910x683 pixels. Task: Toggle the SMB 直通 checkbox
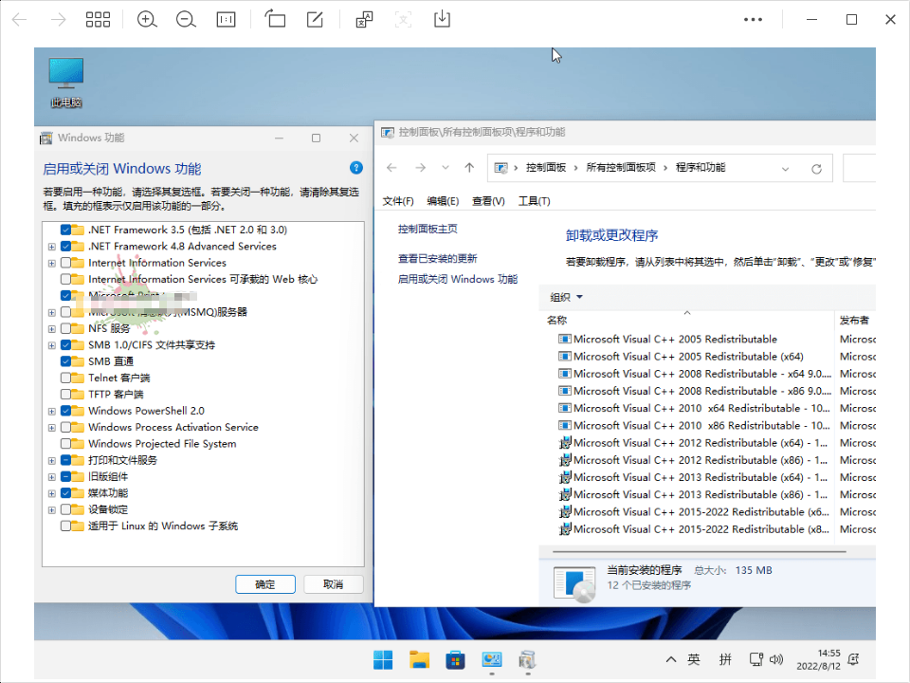66,361
